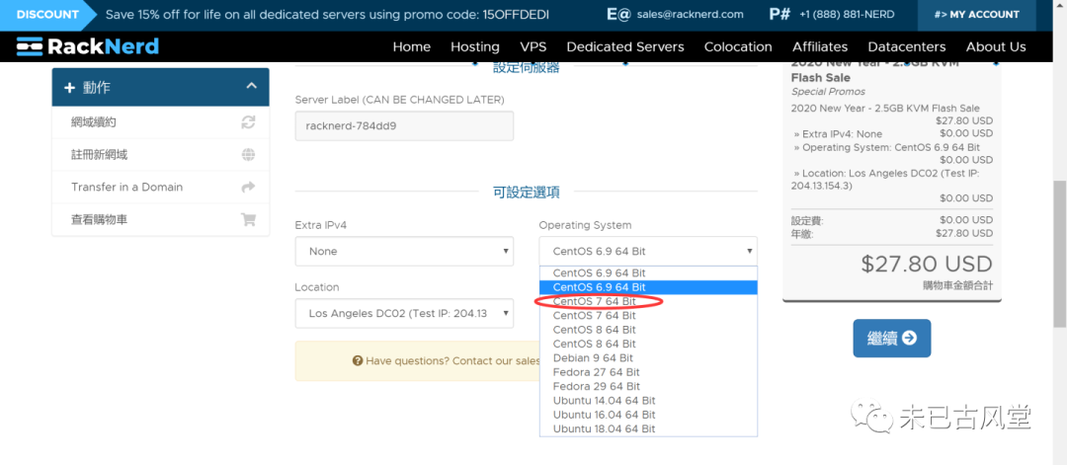Open the Dedicated Servers menu
This screenshot has height=465, width=1067.
[625, 47]
